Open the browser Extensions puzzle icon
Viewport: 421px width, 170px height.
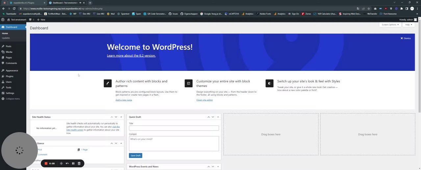pyautogui.click(x=401, y=9)
